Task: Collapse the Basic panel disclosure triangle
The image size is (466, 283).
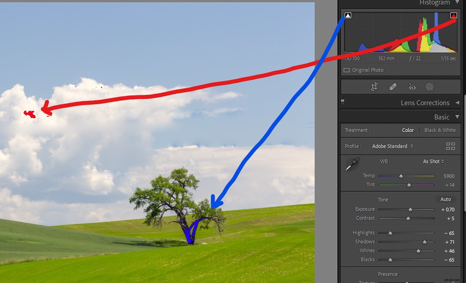Action: click(x=457, y=117)
